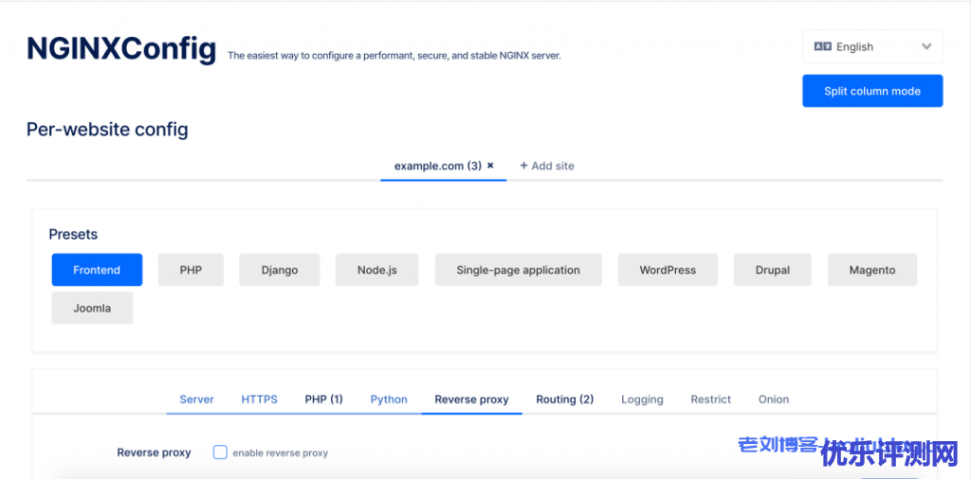This screenshot has height=479, width=971.
Task: Go to the Logging tab
Action: [x=642, y=399]
